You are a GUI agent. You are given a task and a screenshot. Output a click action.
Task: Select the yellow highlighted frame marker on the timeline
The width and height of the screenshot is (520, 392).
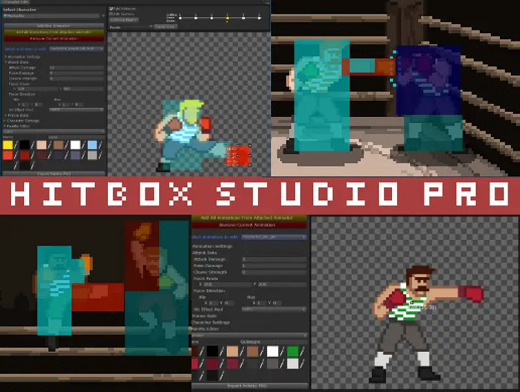click(x=227, y=18)
